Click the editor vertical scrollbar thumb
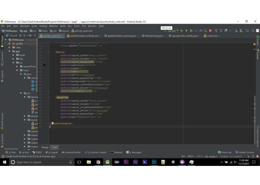This screenshot has width=260, height=185. click(x=255, y=119)
